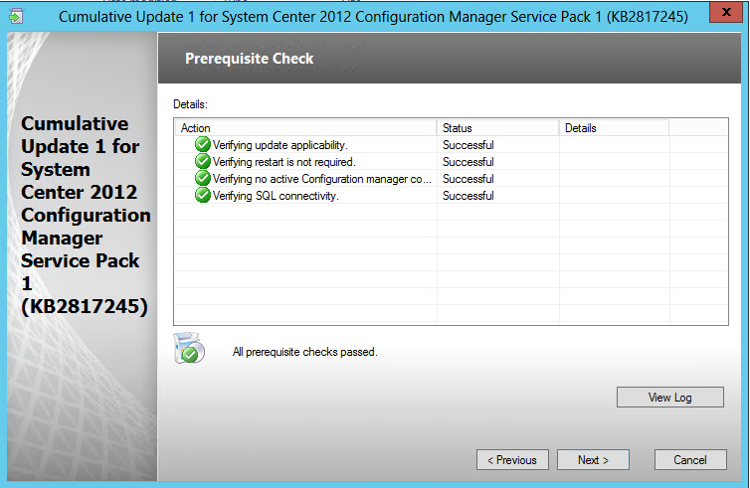The width and height of the screenshot is (750, 488).
Task: Click green check beside Verifying SQL connectivity
Action: [x=203, y=195]
